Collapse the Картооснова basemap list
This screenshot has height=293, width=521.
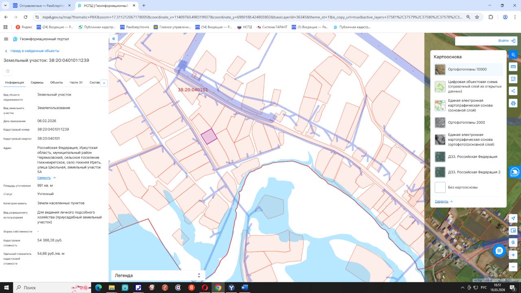tap(444, 201)
